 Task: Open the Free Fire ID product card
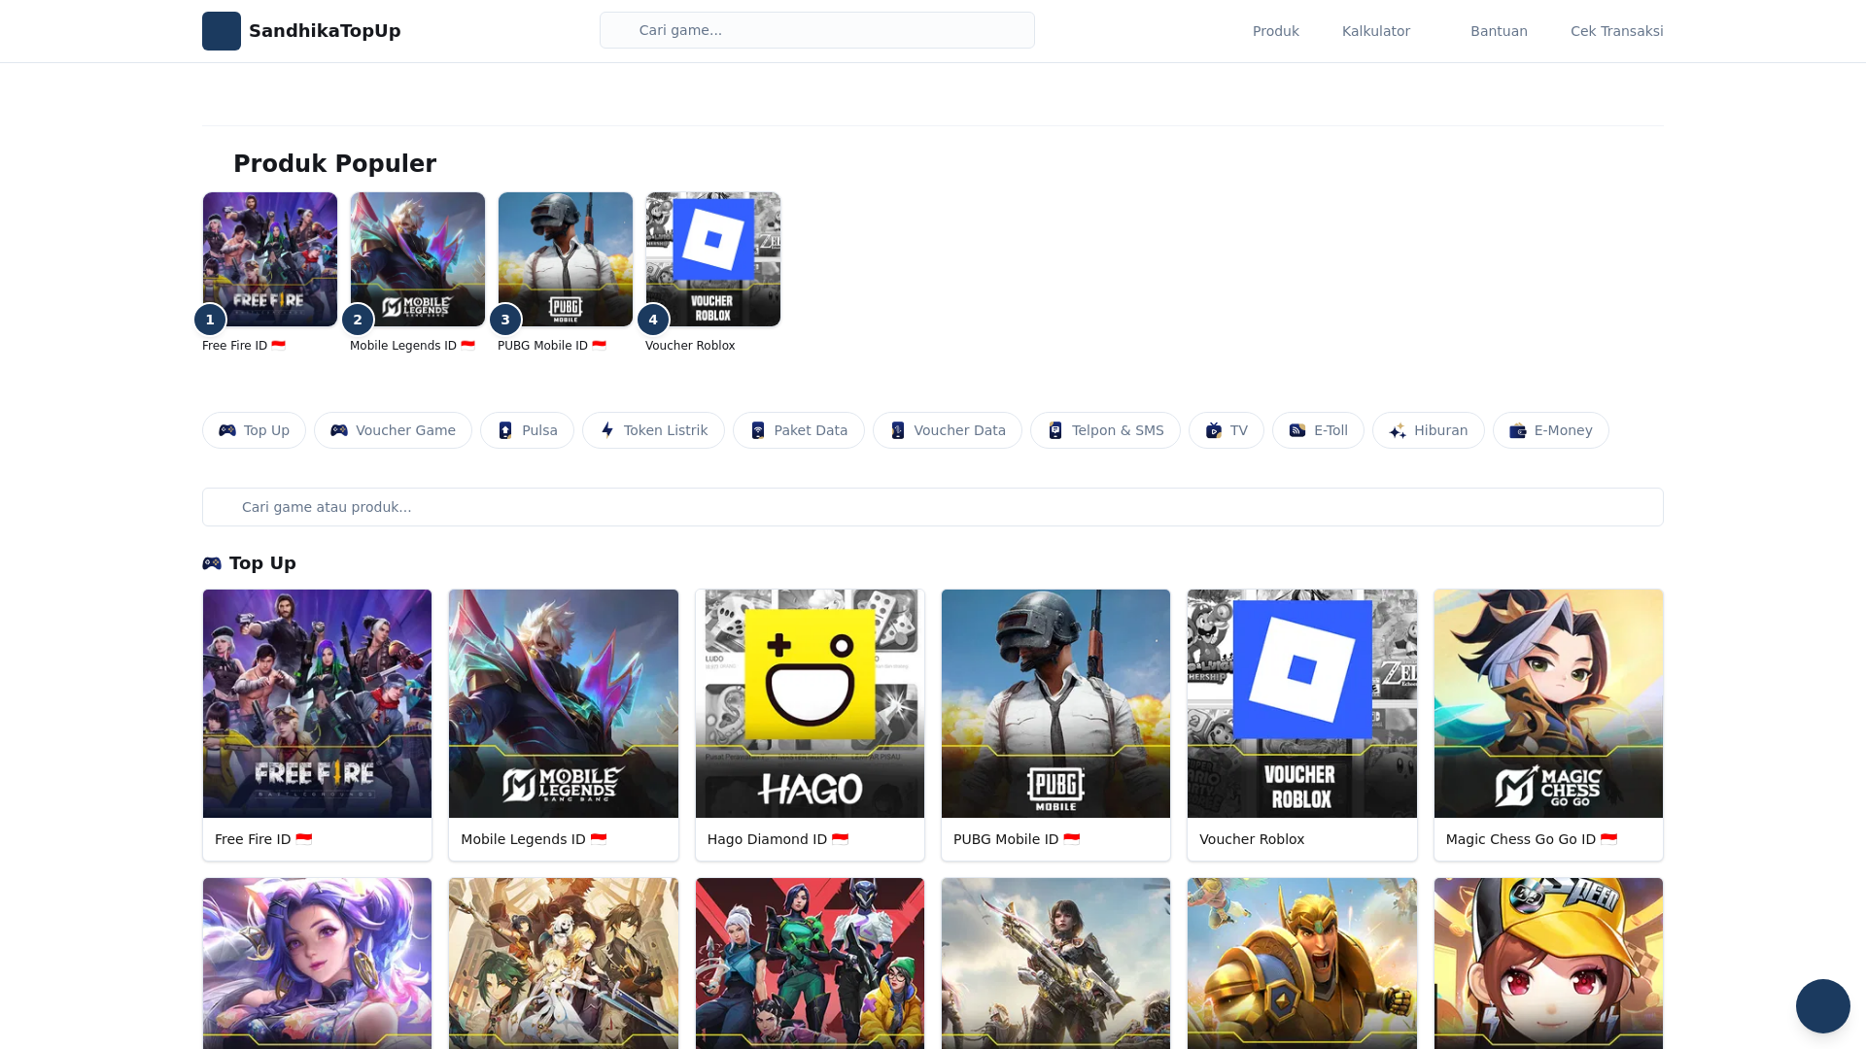click(317, 725)
